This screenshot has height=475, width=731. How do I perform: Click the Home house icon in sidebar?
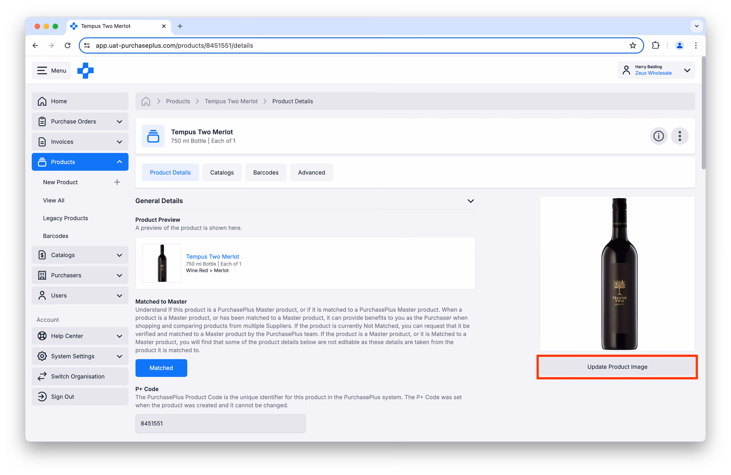click(42, 101)
